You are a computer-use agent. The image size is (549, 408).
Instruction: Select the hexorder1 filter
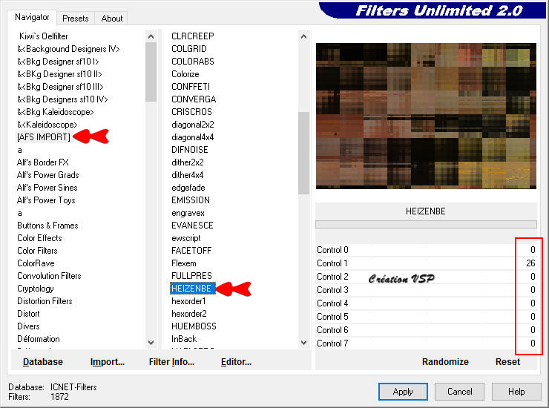tap(188, 301)
